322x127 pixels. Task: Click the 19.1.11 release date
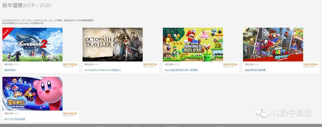[x=177, y=64]
